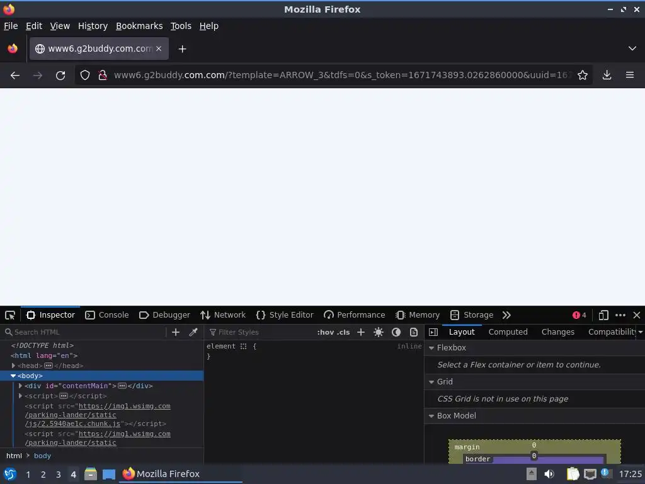
Task: Expand the div contentMain node
Action: click(x=20, y=386)
